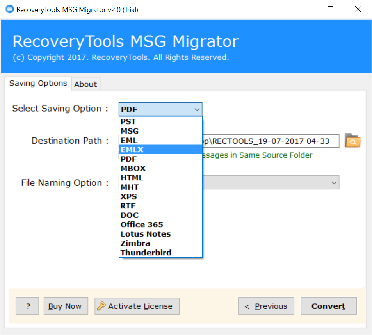Minimize the MSG Migrator window

(x=303, y=9)
